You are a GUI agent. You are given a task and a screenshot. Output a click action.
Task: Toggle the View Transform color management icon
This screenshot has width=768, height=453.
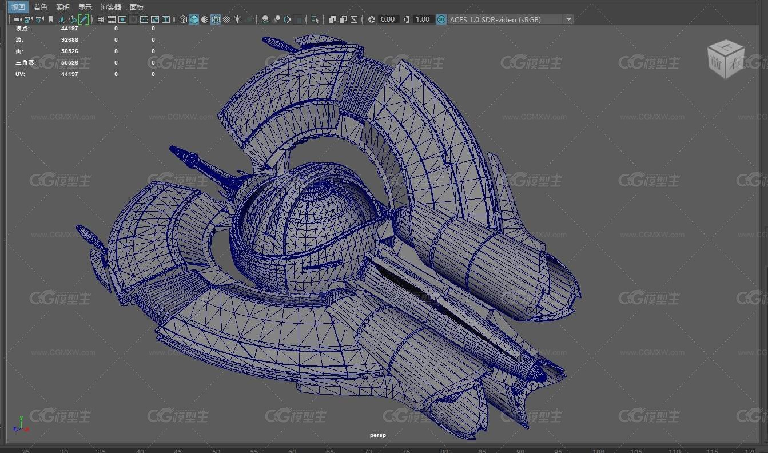441,19
